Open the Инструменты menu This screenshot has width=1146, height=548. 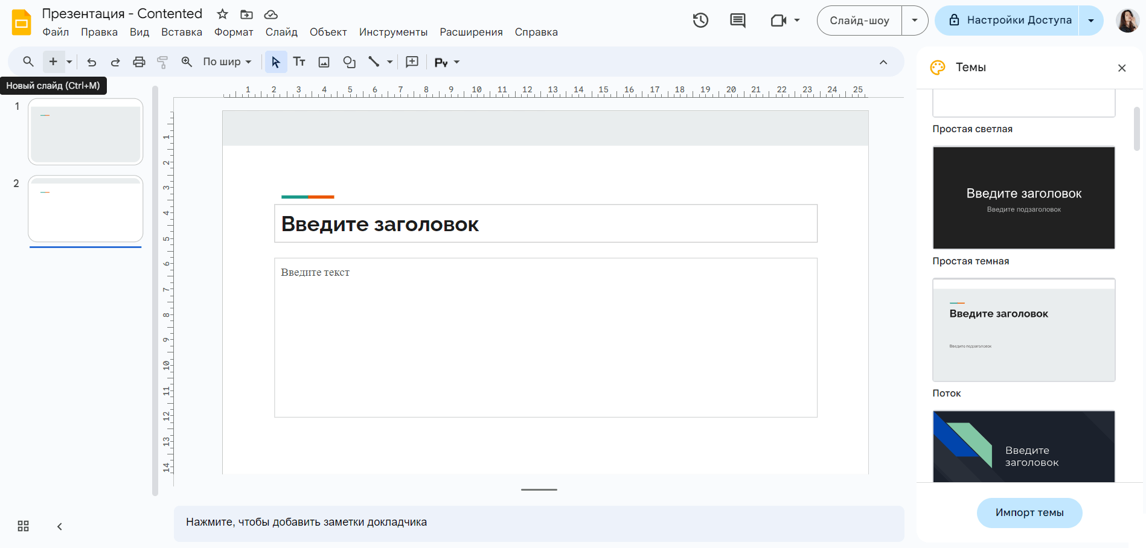393,32
